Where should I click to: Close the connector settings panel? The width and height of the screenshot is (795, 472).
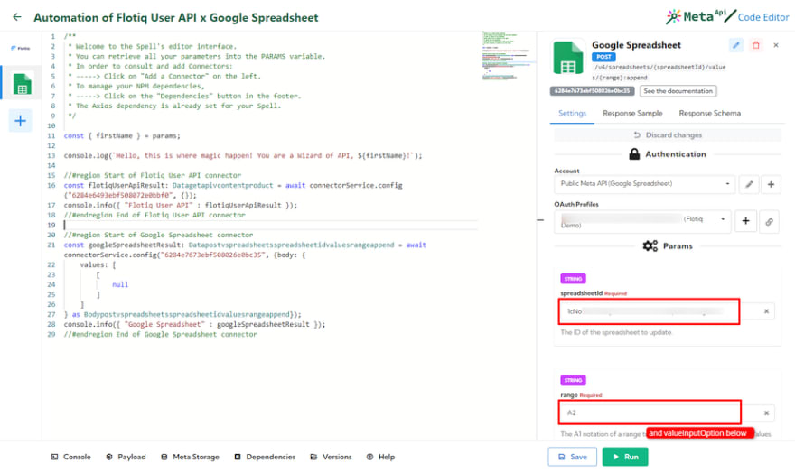click(x=776, y=45)
